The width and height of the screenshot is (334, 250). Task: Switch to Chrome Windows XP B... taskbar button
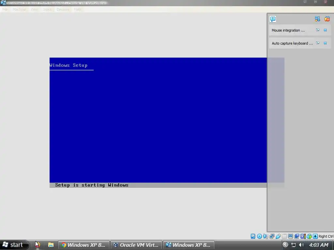coord(84,245)
